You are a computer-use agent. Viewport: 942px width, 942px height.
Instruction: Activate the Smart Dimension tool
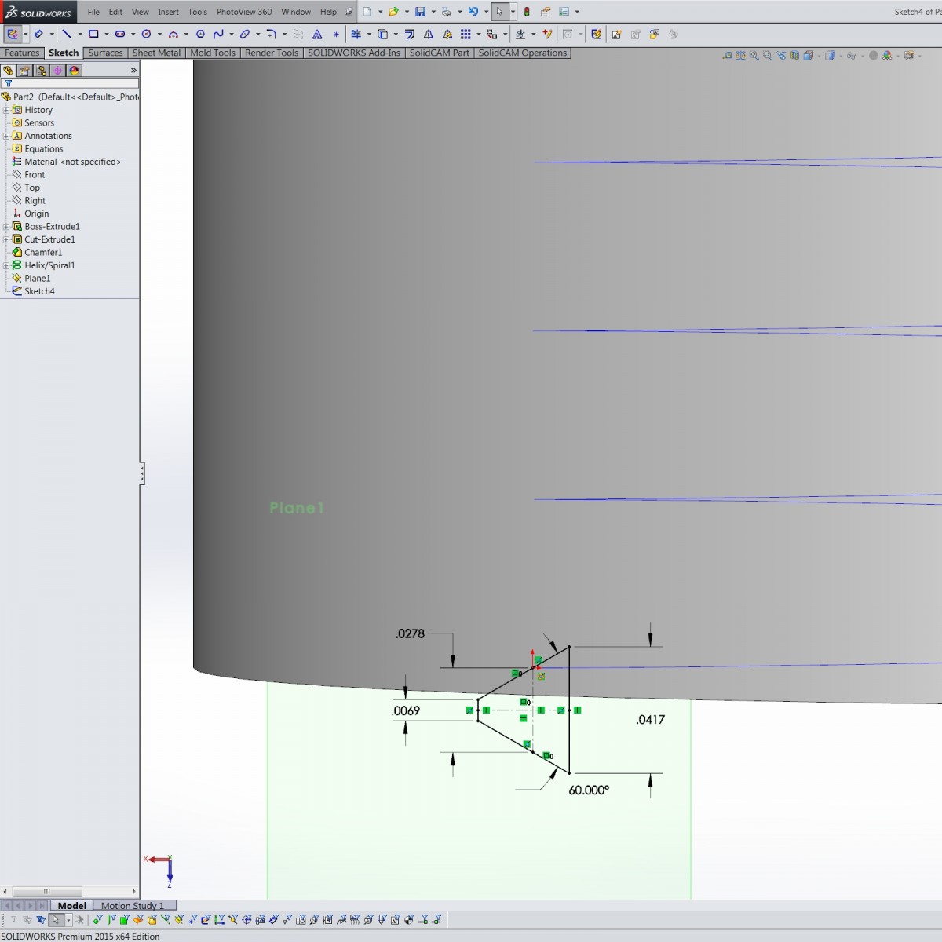(x=38, y=35)
